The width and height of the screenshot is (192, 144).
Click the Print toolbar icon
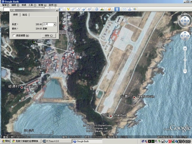point(130,9)
